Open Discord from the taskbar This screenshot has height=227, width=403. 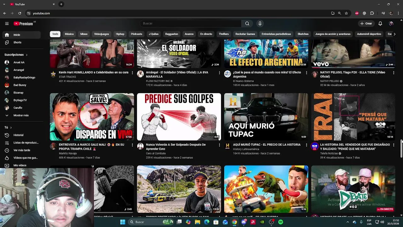tap(244, 222)
